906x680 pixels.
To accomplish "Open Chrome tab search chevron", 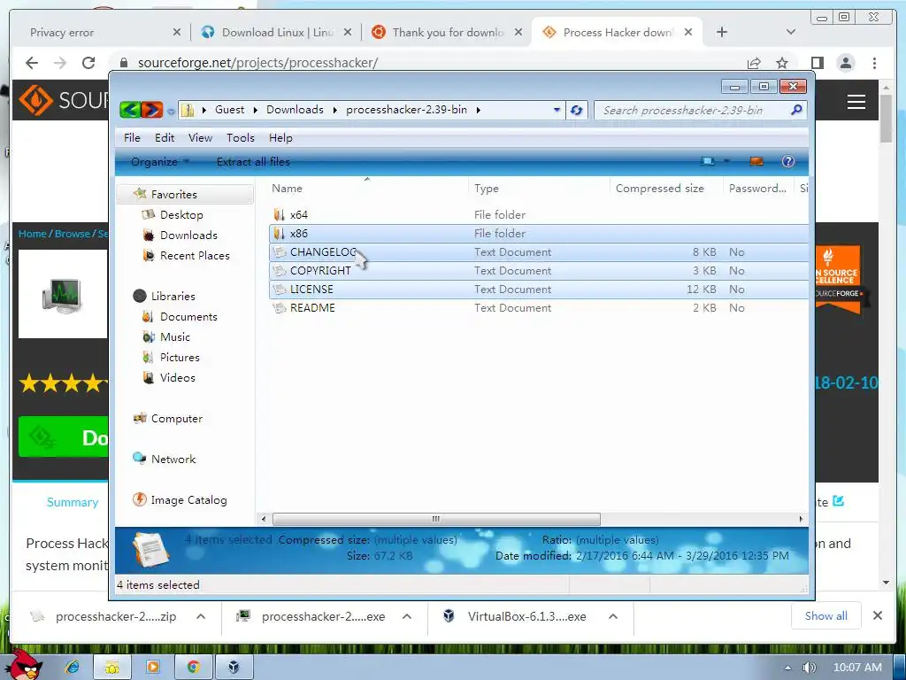I will pyautogui.click(x=790, y=33).
